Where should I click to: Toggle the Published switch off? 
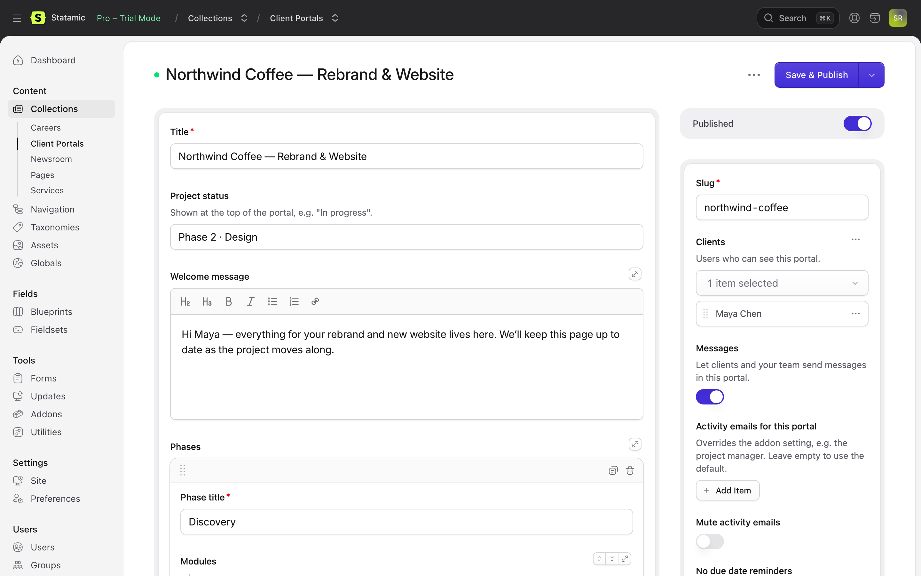pos(857,124)
